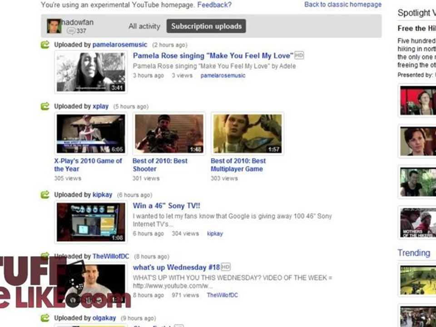436x327 pixels.
Task: Play the 6:05 Game of the Year thumbnail
Action: pyautogui.click(x=91, y=134)
